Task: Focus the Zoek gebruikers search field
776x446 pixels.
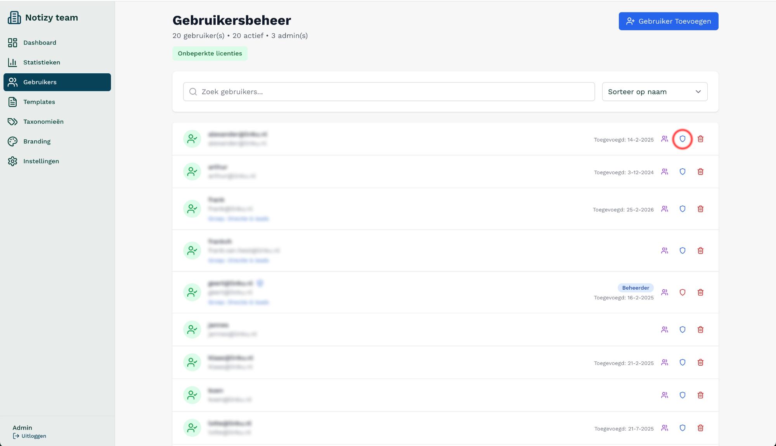Action: point(389,92)
